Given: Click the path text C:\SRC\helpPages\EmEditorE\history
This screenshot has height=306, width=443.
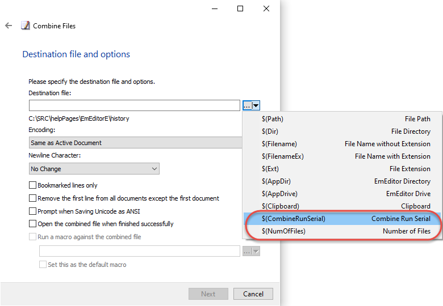Looking at the screenshot, I should pos(79,118).
